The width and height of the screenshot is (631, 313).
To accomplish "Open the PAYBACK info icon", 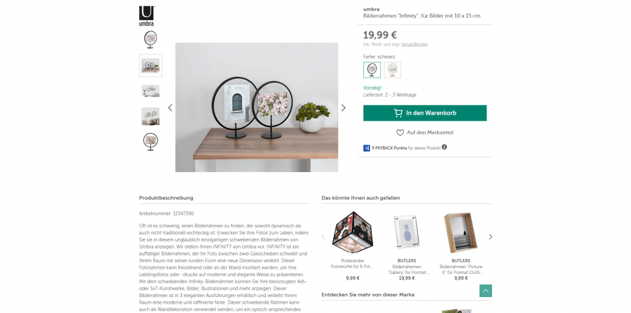I will (x=444, y=147).
